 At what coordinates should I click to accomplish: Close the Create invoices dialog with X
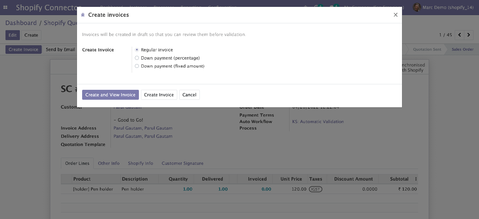pyautogui.click(x=396, y=15)
